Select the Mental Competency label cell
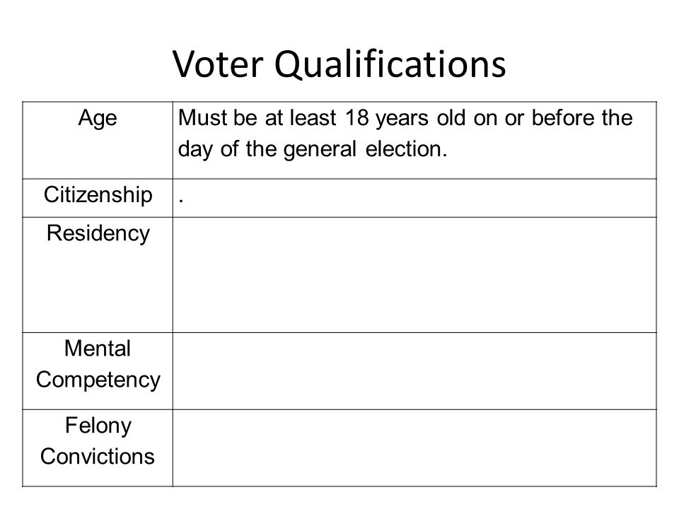 pyautogui.click(x=98, y=371)
